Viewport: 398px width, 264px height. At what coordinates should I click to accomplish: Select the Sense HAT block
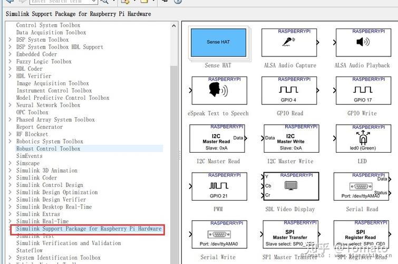pos(218,42)
